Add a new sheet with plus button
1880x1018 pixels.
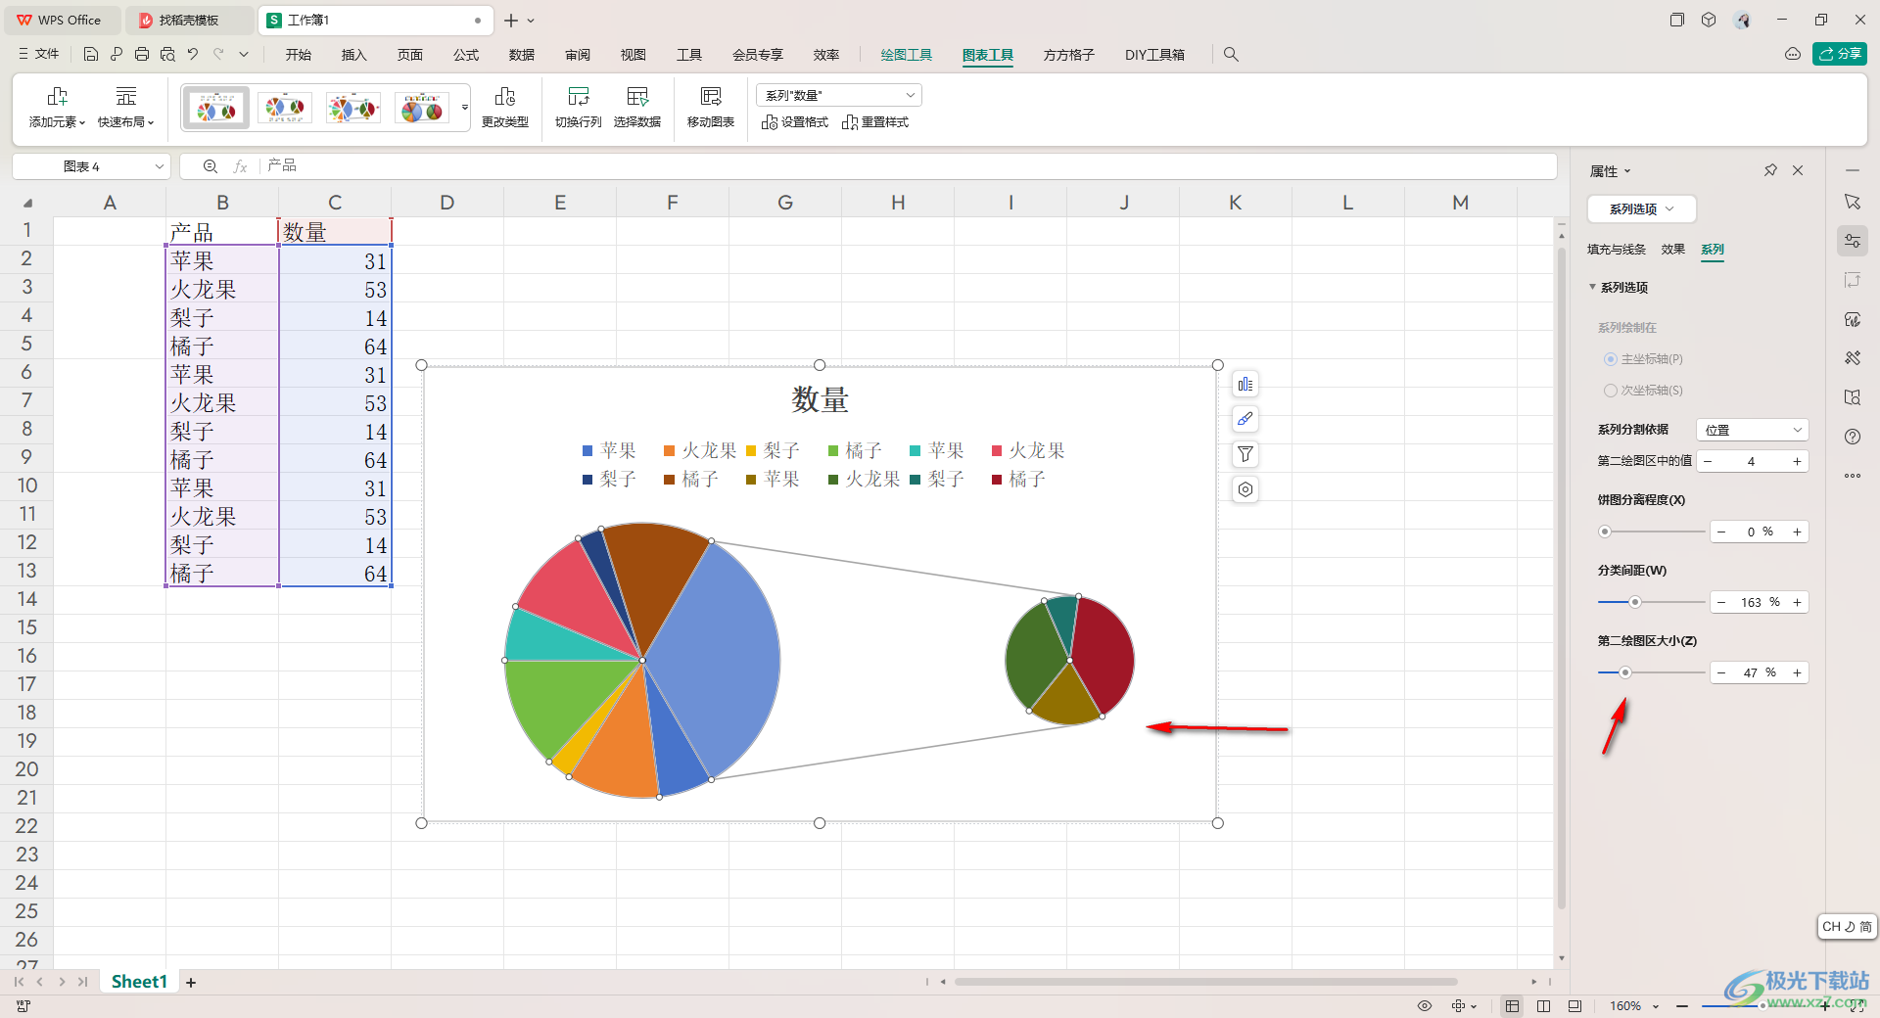click(x=191, y=982)
